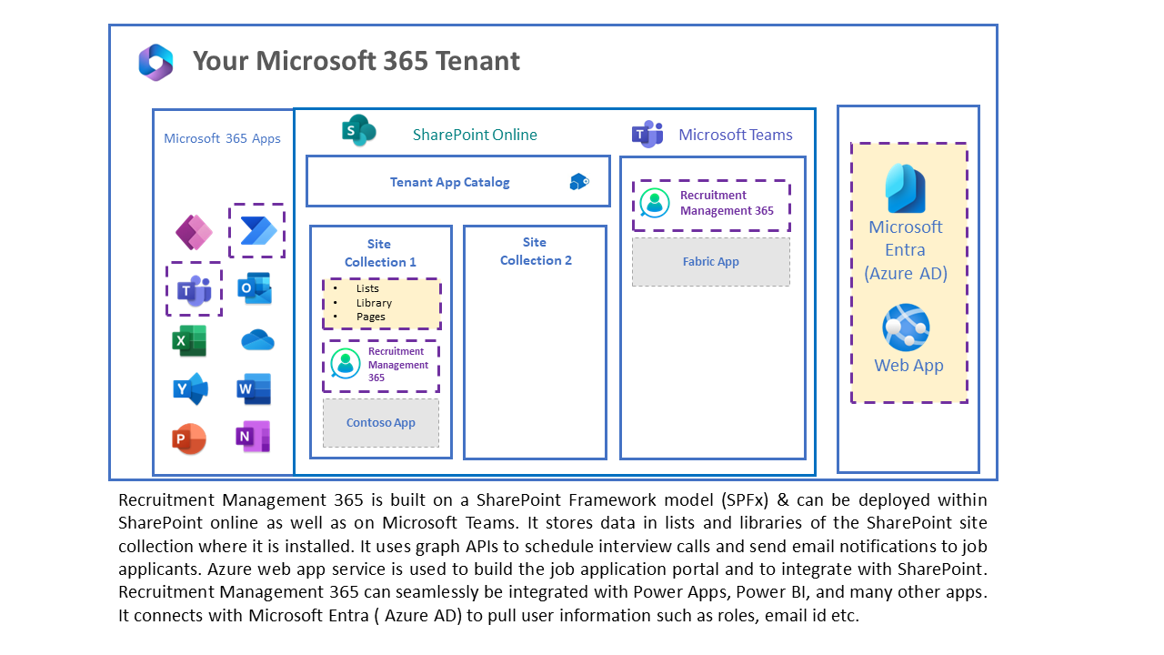The image size is (1164, 655).
Task: Click the PowerPoint icon
Action: 189,439
